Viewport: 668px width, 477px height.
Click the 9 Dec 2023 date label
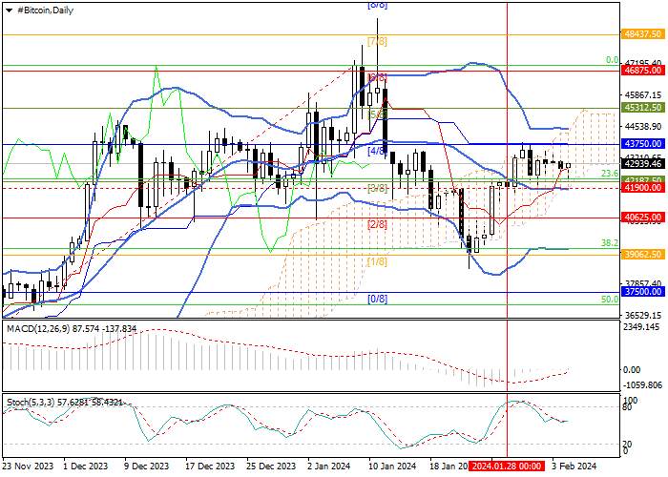(x=146, y=466)
